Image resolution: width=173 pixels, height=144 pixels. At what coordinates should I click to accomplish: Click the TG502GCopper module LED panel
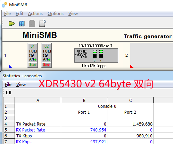96,56
